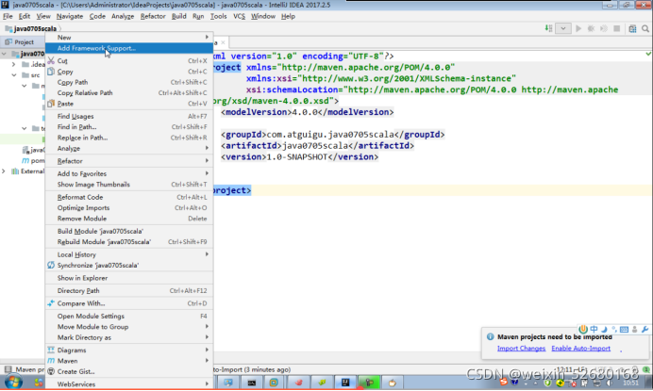Image resolution: width=653 pixels, height=391 pixels.
Task: Close the pom editor tab with x
Action: 224,42
